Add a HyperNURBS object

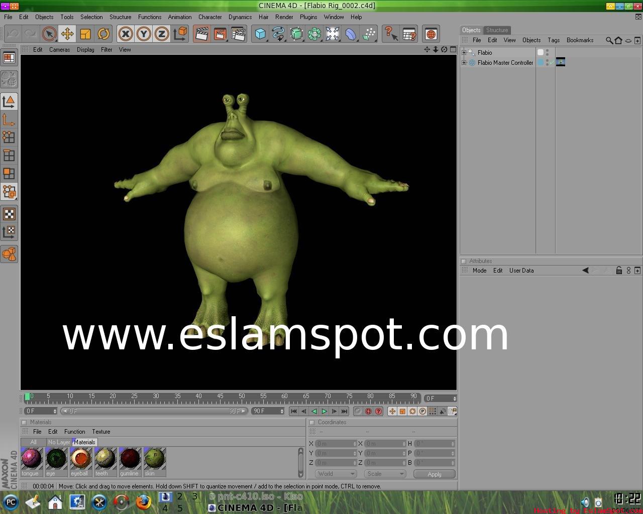point(296,34)
